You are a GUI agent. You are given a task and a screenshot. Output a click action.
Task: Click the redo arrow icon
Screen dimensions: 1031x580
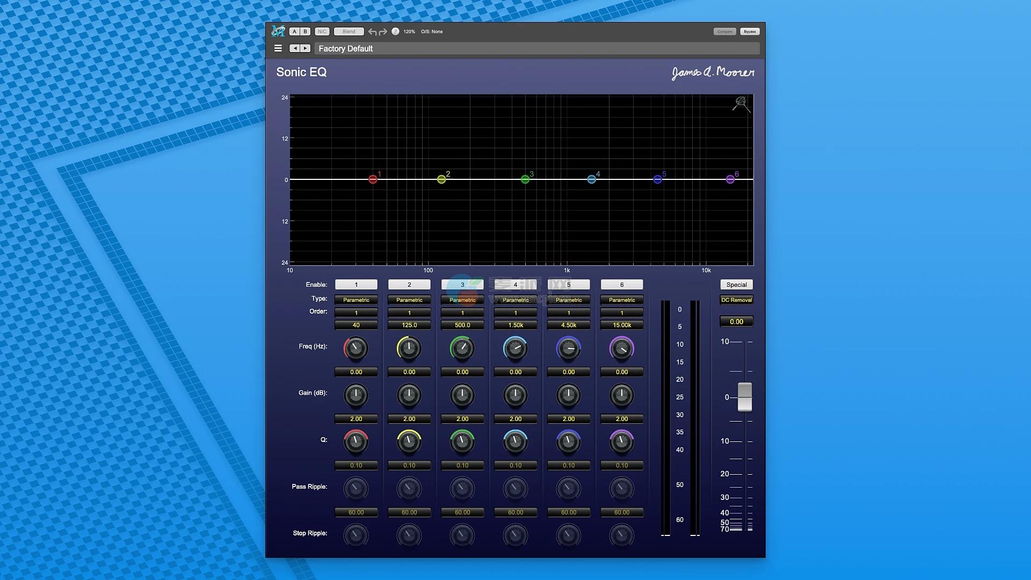tap(383, 32)
